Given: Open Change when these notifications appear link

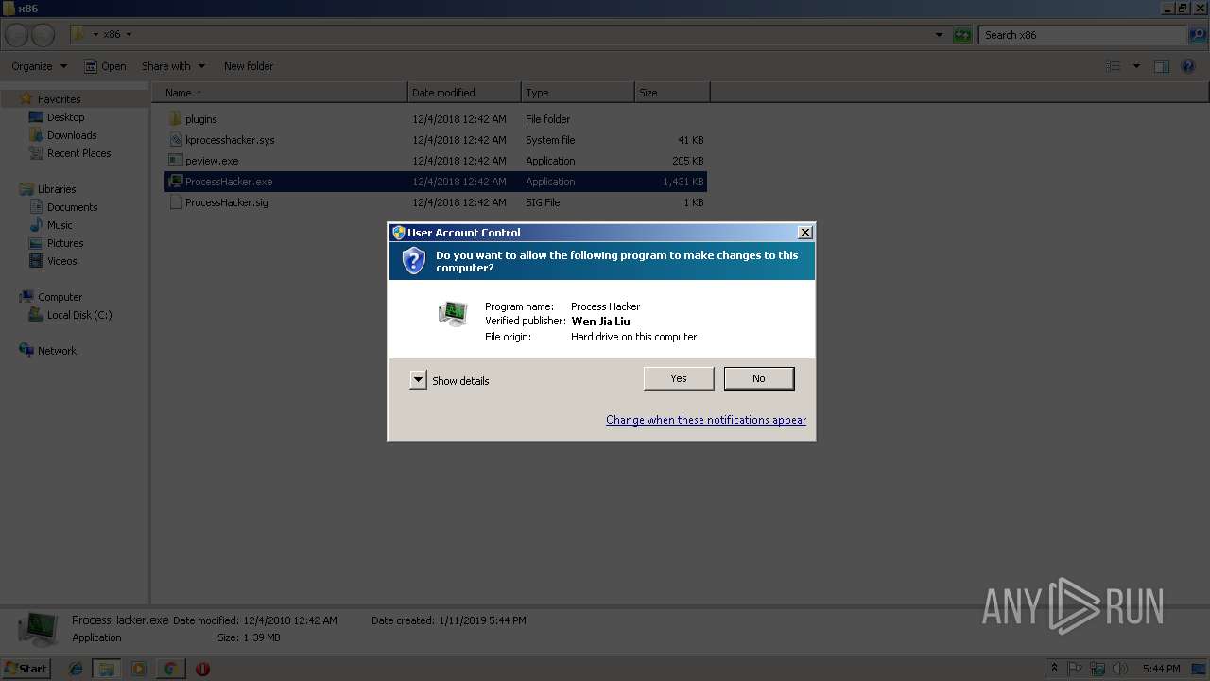Looking at the screenshot, I should tap(706, 420).
